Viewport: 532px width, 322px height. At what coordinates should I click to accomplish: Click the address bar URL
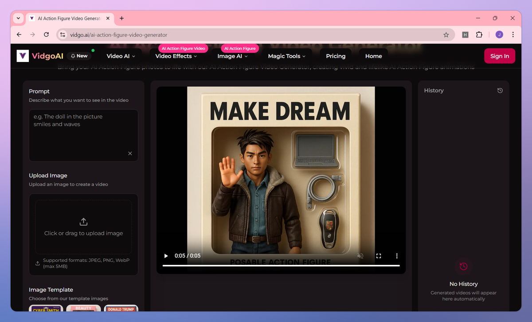(119, 35)
